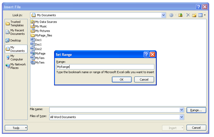214x137 pixels.
Task: Open Help in Insert File title bar
Action: [x=199, y=7]
